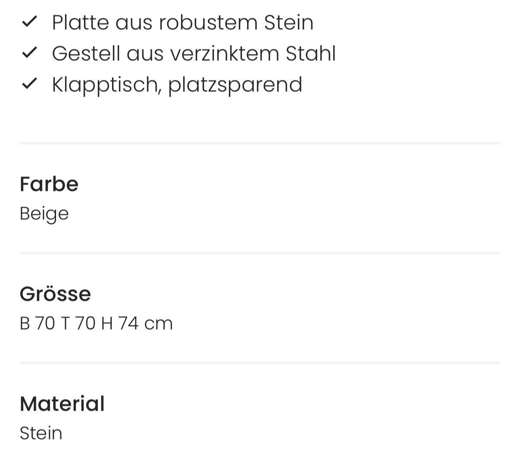Click checkmark beside 'Platte aus robustem Stein'
Image resolution: width=520 pixels, height=449 pixels.
(x=29, y=22)
